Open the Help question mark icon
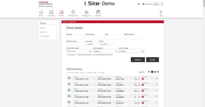Image resolution: width=205 pixels, height=107 pixels. [x=161, y=13]
